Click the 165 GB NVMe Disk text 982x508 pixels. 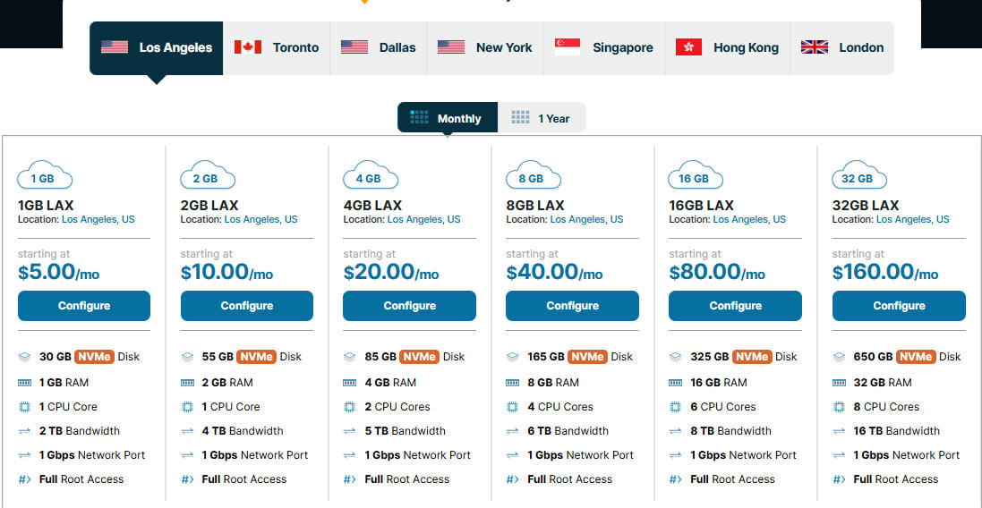coord(580,357)
